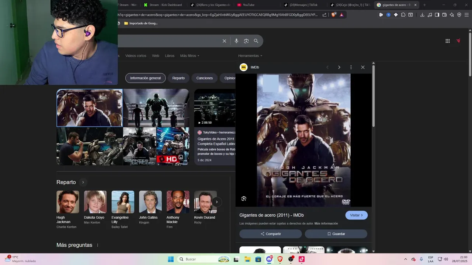Open Brave Shields lion icon

334,15
